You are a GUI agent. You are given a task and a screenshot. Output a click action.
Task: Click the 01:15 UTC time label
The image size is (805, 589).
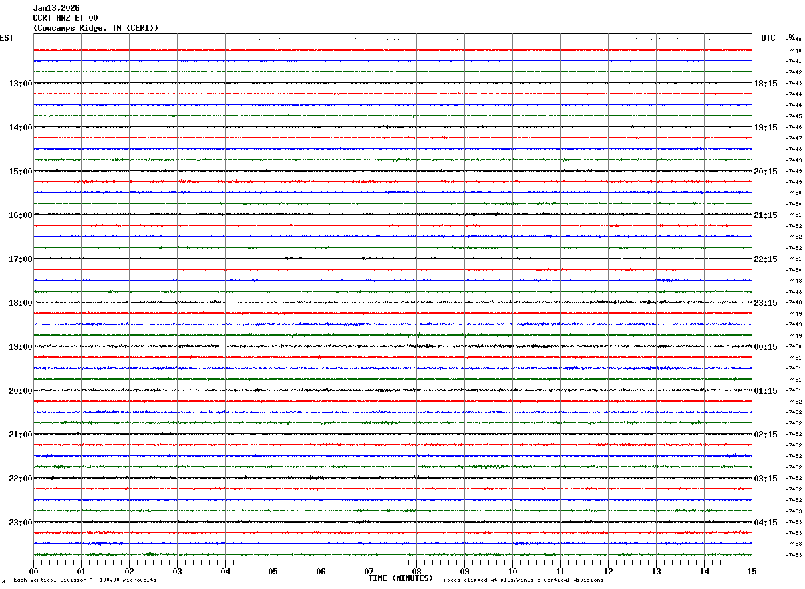(x=766, y=391)
